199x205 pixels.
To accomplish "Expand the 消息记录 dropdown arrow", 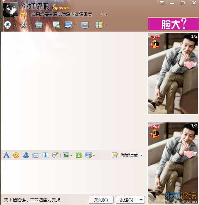I will (x=141, y=155).
